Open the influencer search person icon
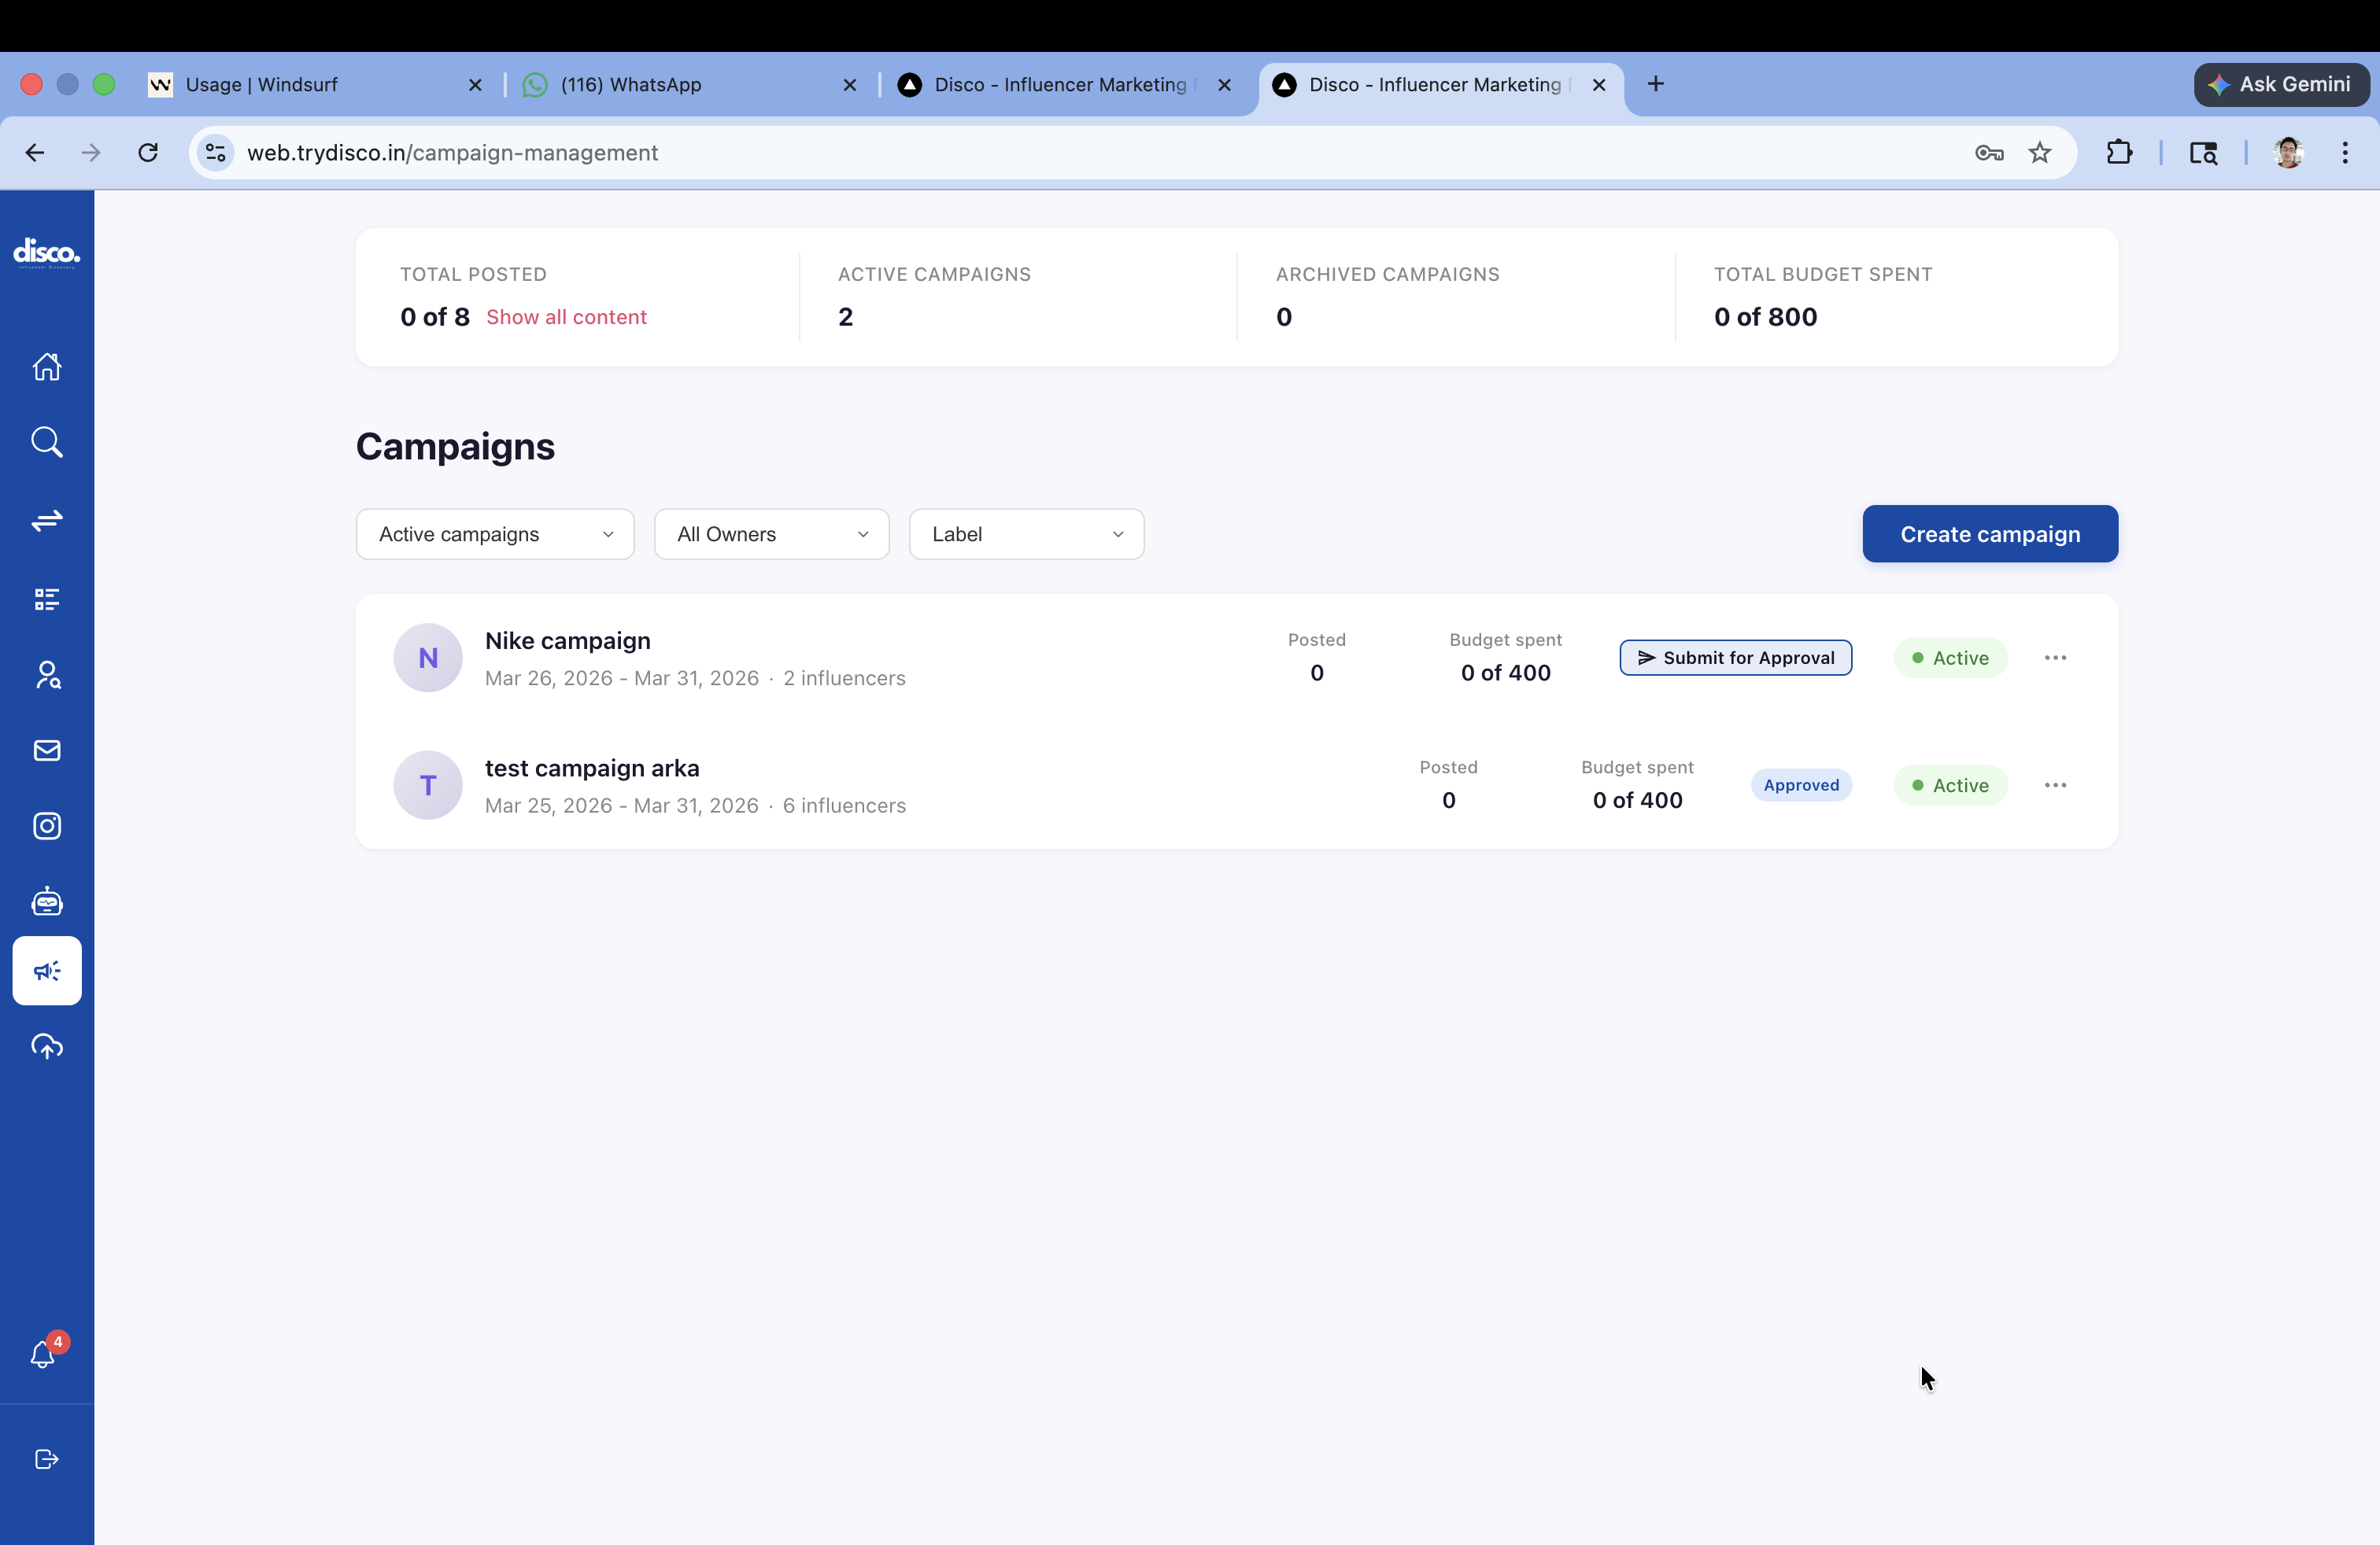 click(47, 676)
